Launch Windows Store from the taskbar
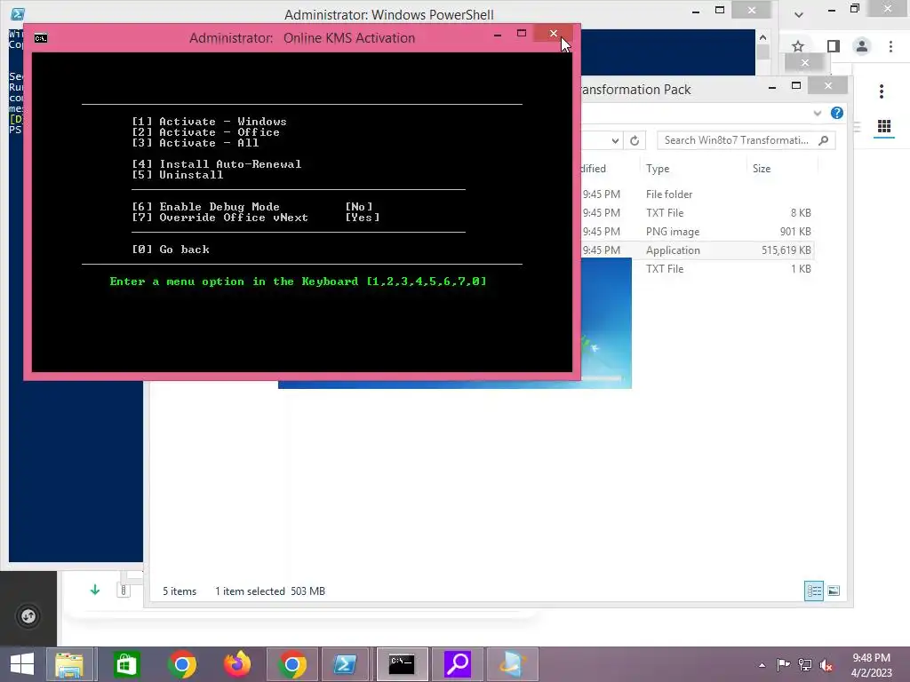Viewport: 910px width, 682px height. coord(126,664)
